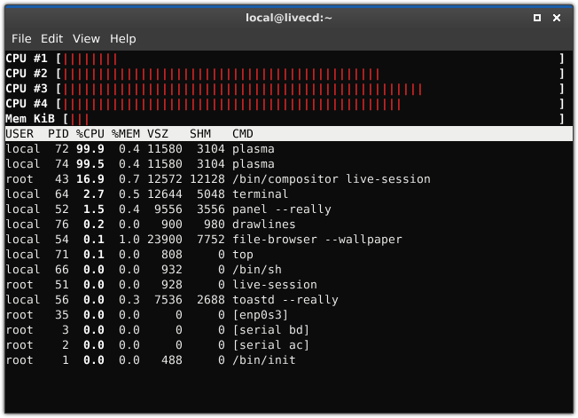Select the file-browser --wallpaper process row
Image resolution: width=578 pixels, height=418 pixels.
[289, 240]
